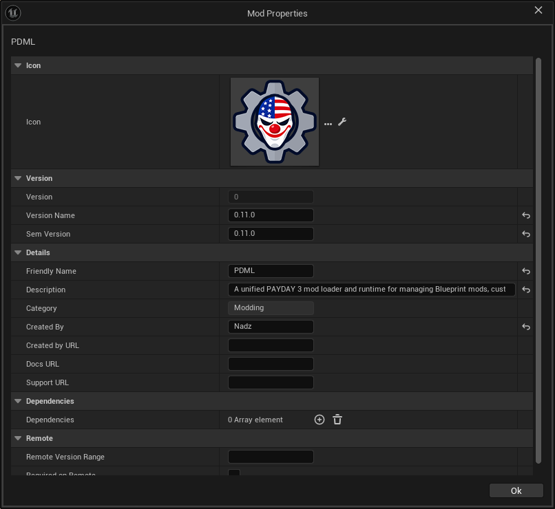Edit the Friendly Name field
The width and height of the screenshot is (555, 509).
(271, 271)
